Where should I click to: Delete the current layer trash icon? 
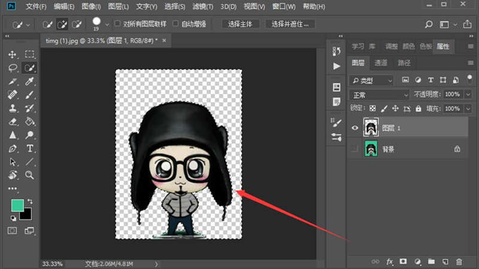coord(459,262)
